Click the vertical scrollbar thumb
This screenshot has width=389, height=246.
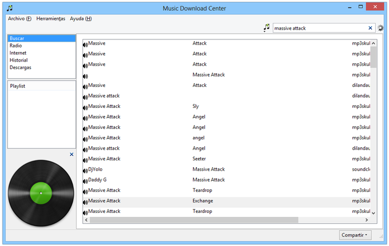pyautogui.click(x=374, y=57)
